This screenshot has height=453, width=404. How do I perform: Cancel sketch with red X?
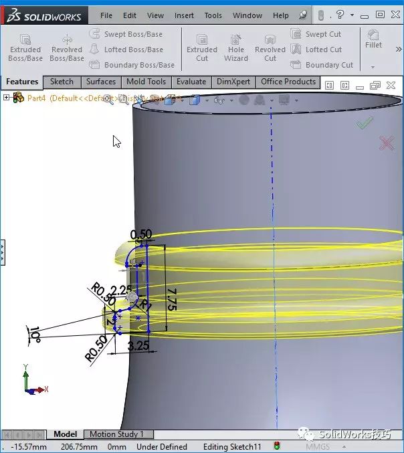[x=387, y=143]
